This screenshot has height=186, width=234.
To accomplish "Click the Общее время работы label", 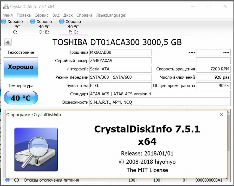I will click(174, 86).
